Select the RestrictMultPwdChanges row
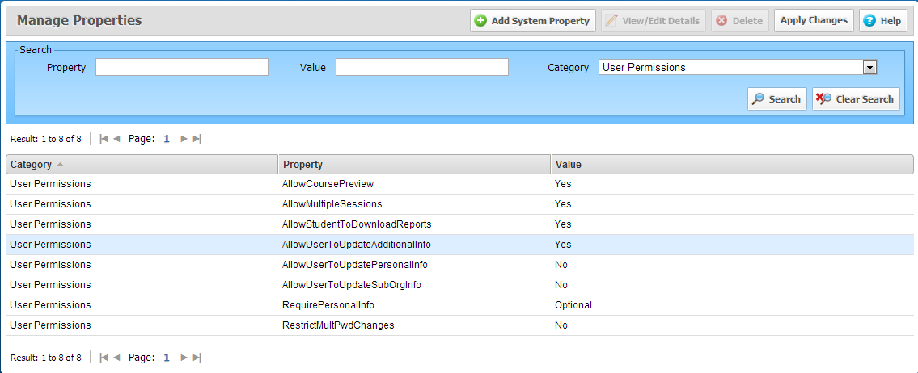 click(337, 325)
